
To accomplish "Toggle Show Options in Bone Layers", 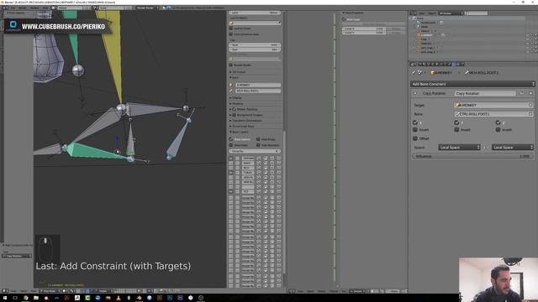I will click(x=231, y=139).
